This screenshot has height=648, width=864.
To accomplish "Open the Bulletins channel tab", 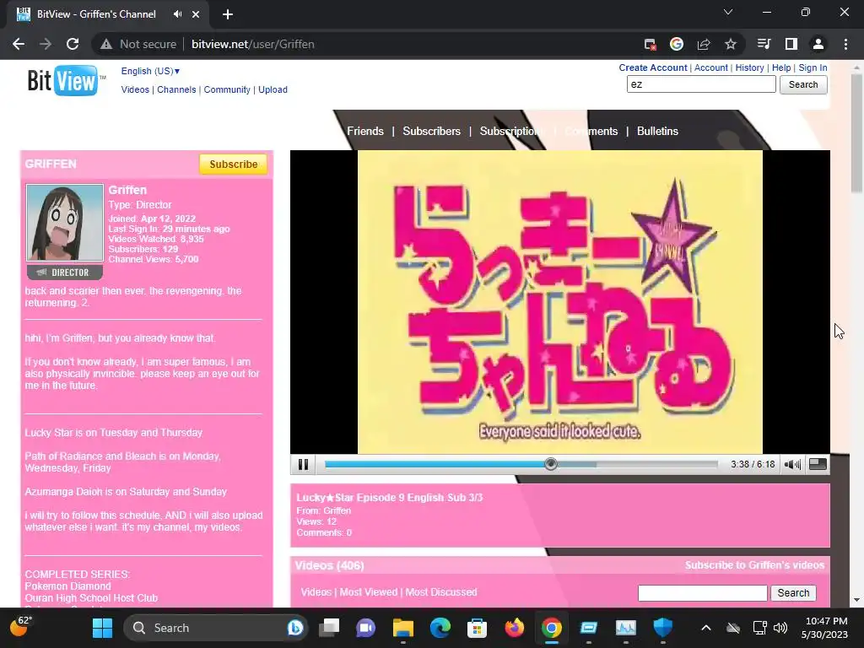I will coord(657,131).
